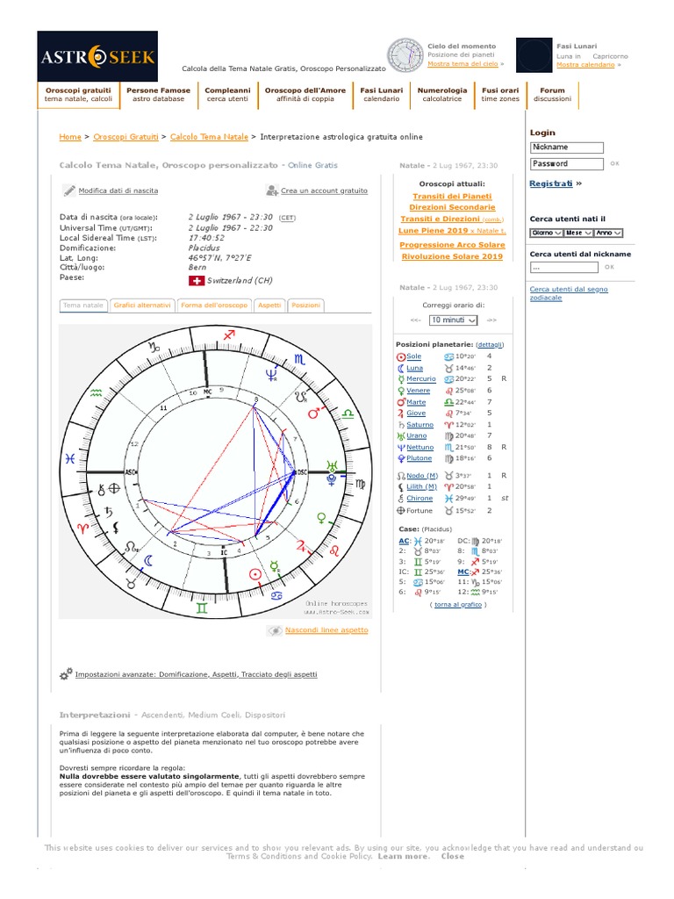
Task: Open the current sky chart thumbnail
Action: [405, 55]
